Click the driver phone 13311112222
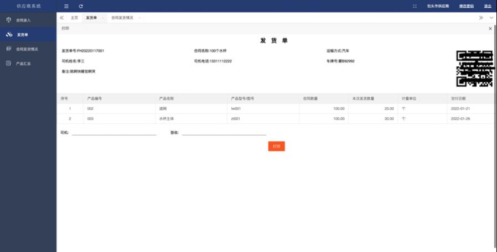Image resolution: width=497 pixels, height=252 pixels. [221, 61]
